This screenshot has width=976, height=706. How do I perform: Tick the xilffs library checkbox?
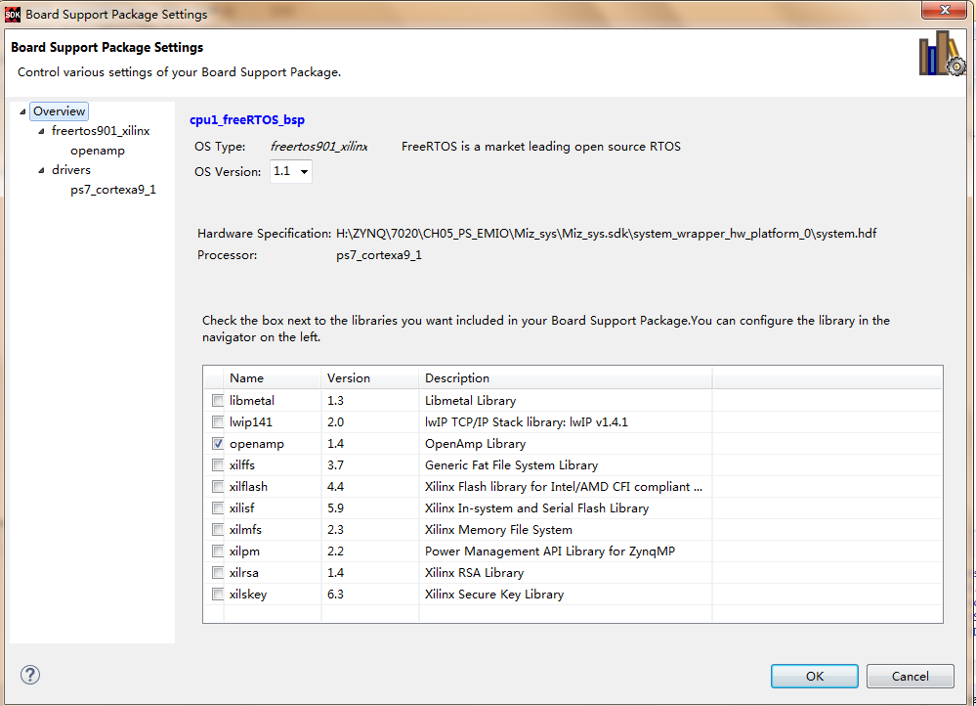tap(218, 464)
